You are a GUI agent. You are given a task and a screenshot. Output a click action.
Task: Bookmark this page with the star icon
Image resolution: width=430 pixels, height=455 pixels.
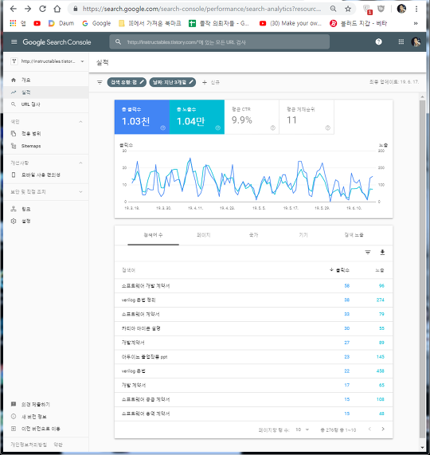pyautogui.click(x=348, y=9)
